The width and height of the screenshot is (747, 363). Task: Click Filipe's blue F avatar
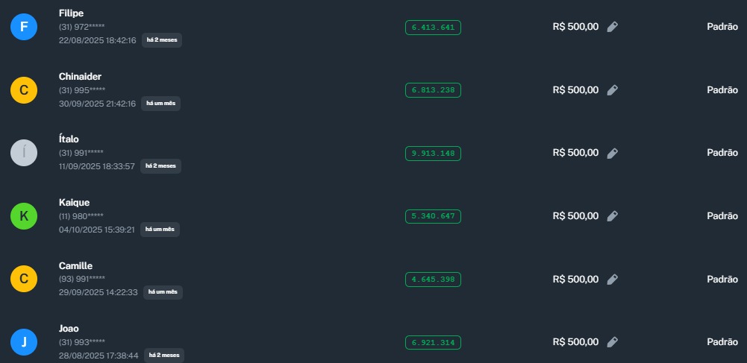[24, 27]
